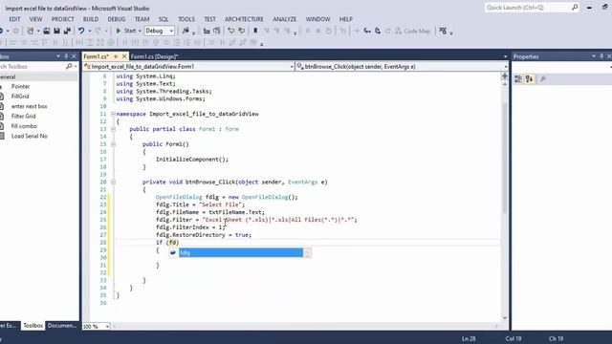Open the editor tab list dropdown
Viewport: 612px width, 344px height.
tap(506, 57)
